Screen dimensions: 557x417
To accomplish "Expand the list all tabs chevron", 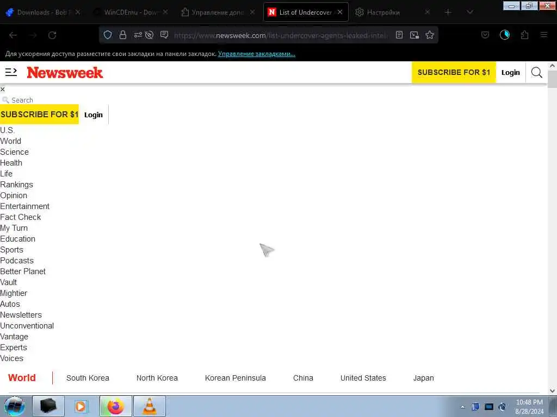I will tap(469, 12).
